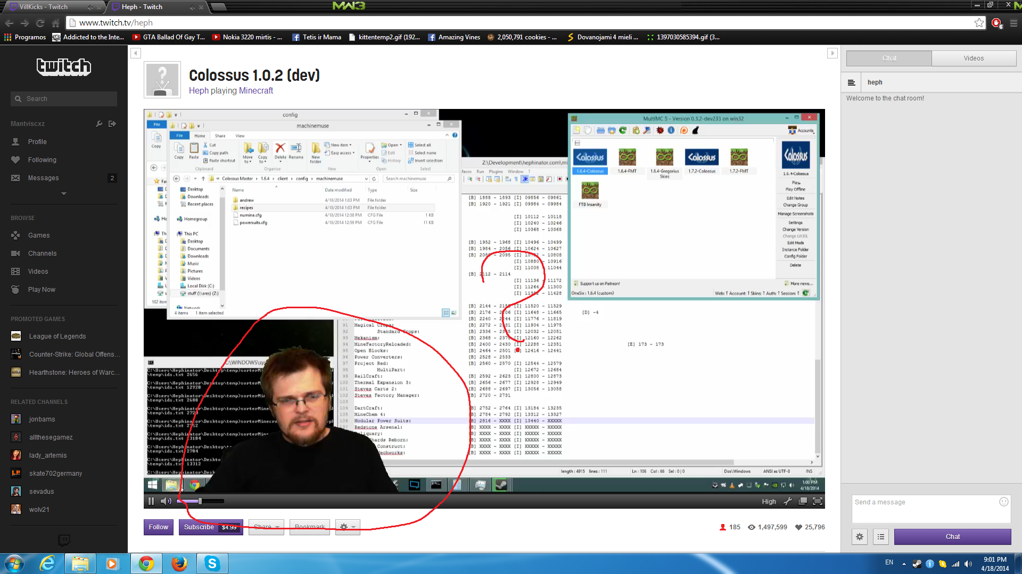Bookmark this page with star icon
Viewport: 1022px width, 574px height.
[x=979, y=23]
